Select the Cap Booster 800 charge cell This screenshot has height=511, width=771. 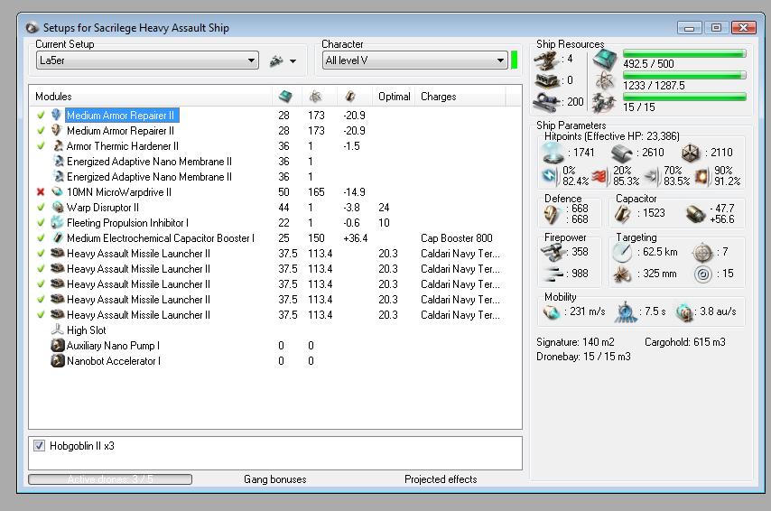click(456, 238)
